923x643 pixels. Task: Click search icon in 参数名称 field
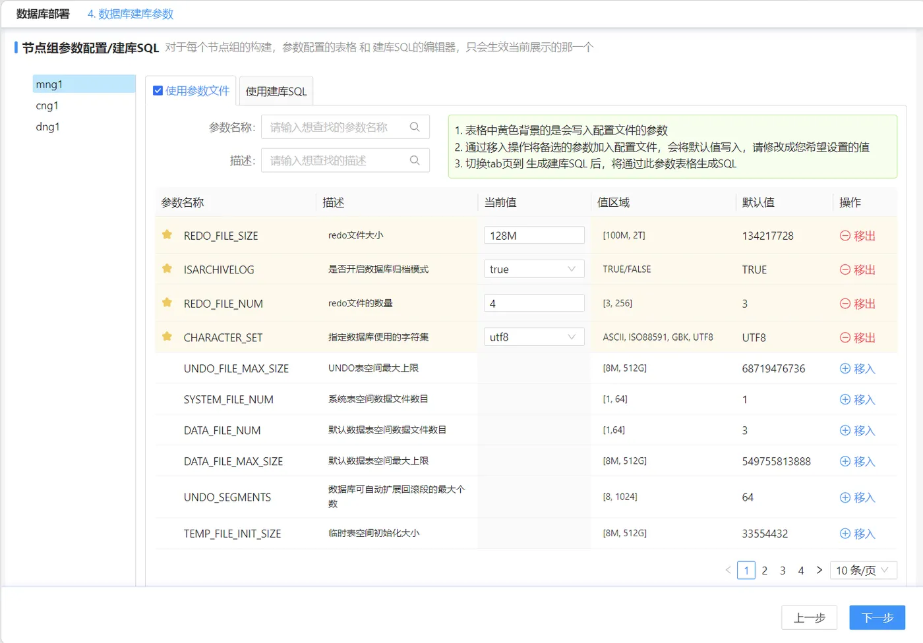(415, 127)
